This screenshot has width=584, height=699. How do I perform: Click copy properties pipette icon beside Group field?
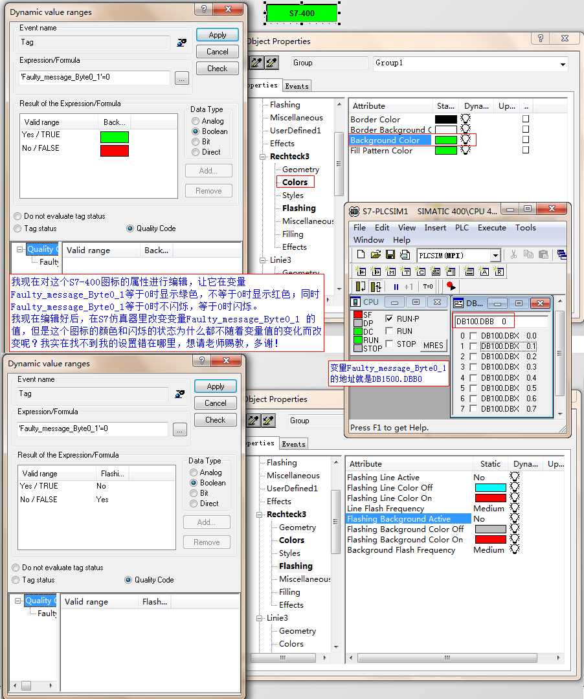(256, 62)
